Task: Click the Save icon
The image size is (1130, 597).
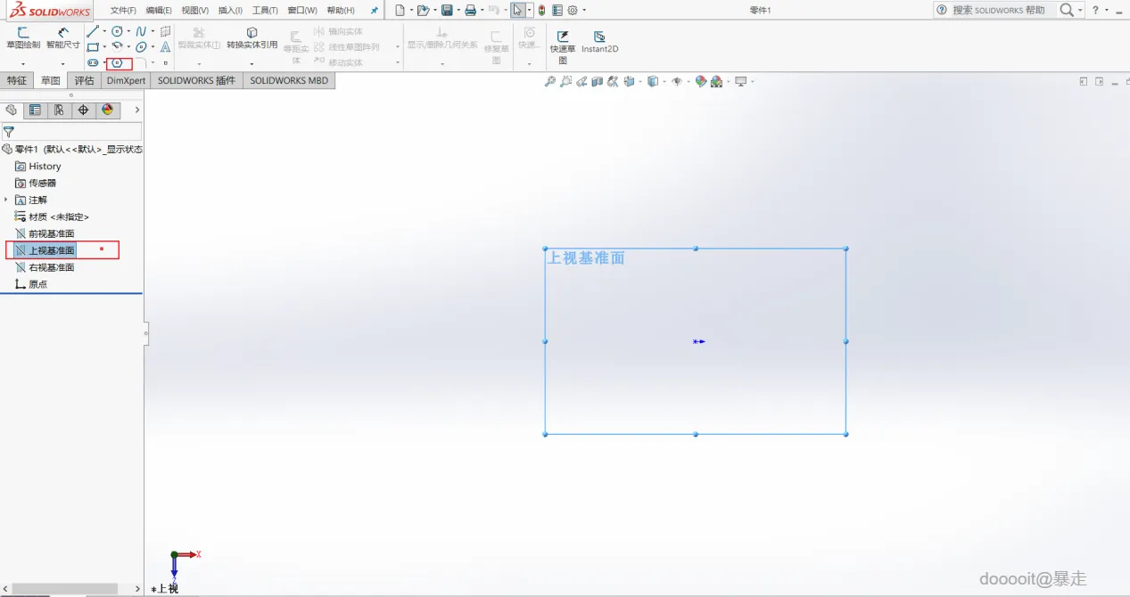Action: 447,10
